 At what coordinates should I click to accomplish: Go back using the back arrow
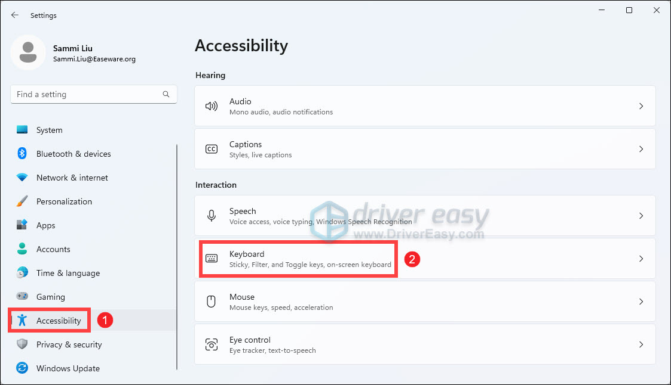tap(15, 15)
